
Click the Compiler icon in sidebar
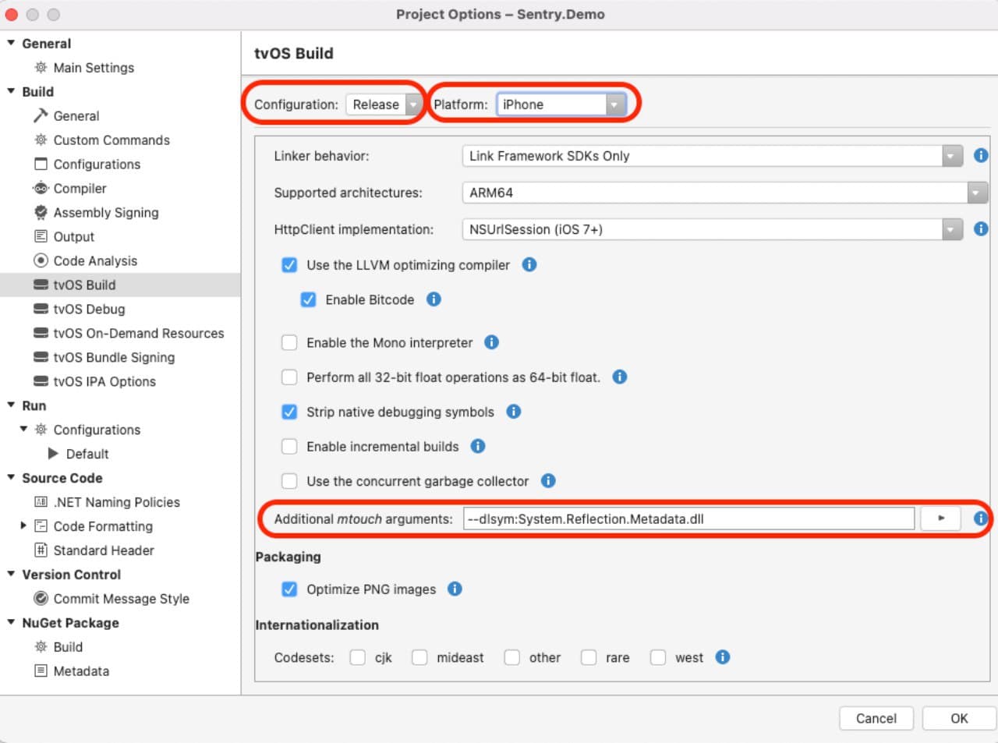41,188
